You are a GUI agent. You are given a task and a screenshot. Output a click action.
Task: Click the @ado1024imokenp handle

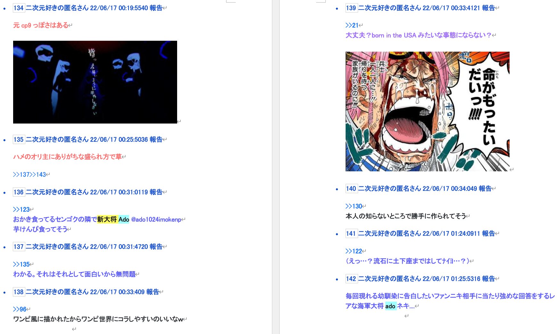click(x=156, y=219)
